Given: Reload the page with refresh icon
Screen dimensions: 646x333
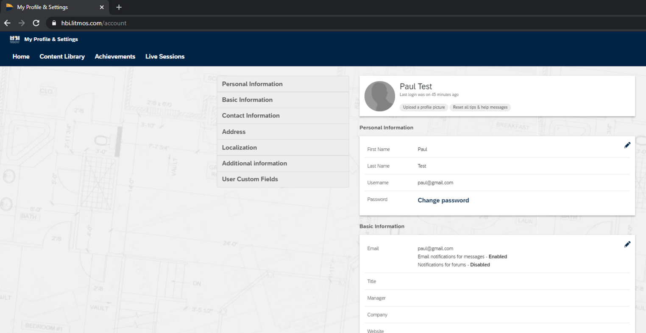Looking at the screenshot, I should (x=36, y=23).
